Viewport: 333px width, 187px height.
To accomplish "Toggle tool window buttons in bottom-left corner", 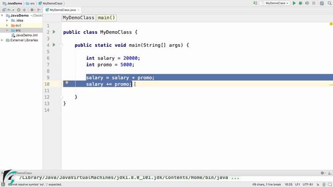I will pyautogui.click(x=3, y=184).
